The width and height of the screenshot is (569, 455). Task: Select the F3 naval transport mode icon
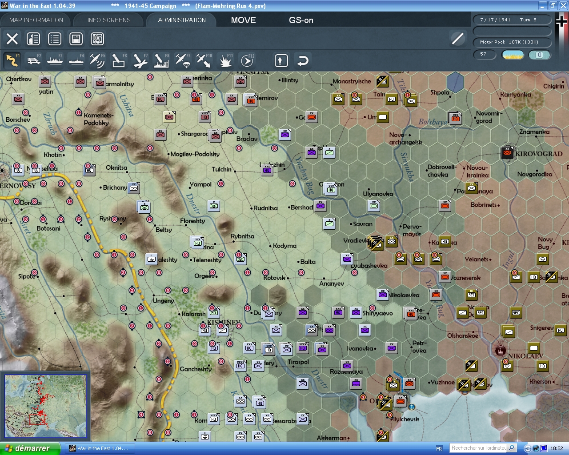tap(55, 60)
